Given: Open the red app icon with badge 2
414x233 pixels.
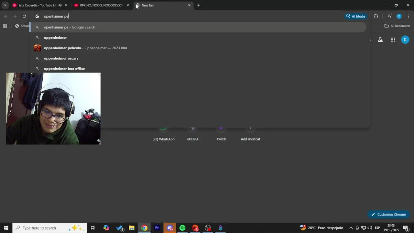Looking at the screenshot, I should coord(195,228).
